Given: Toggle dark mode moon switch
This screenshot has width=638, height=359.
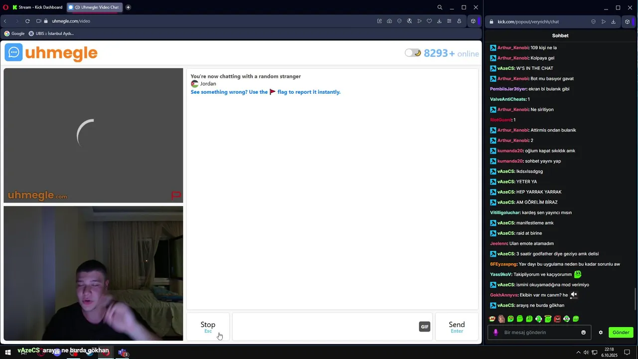Looking at the screenshot, I should pyautogui.click(x=413, y=53).
